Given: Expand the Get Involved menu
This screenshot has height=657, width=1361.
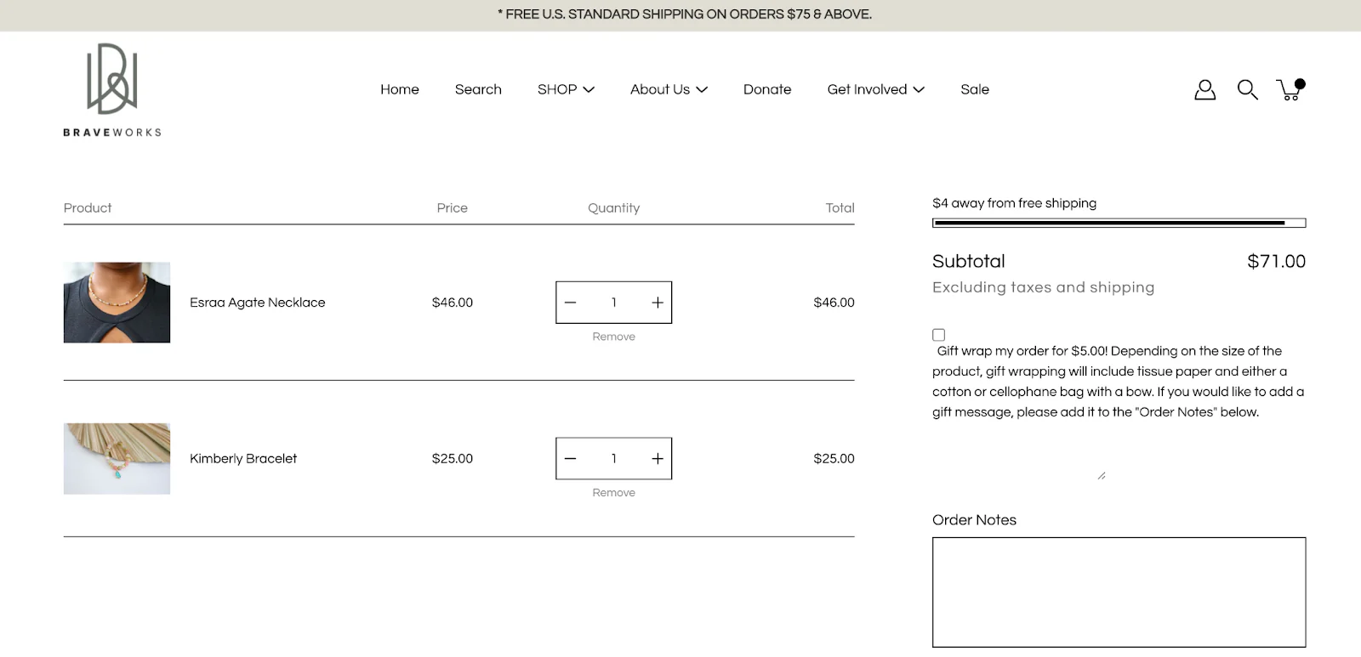Looking at the screenshot, I should pyautogui.click(x=875, y=89).
